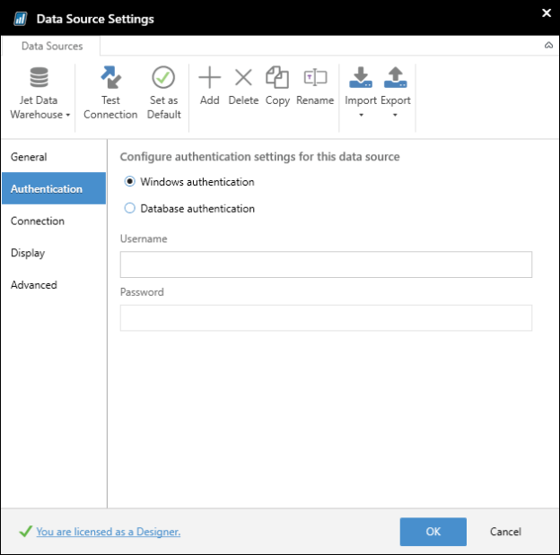
Task: Add a new data source
Action: (210, 86)
